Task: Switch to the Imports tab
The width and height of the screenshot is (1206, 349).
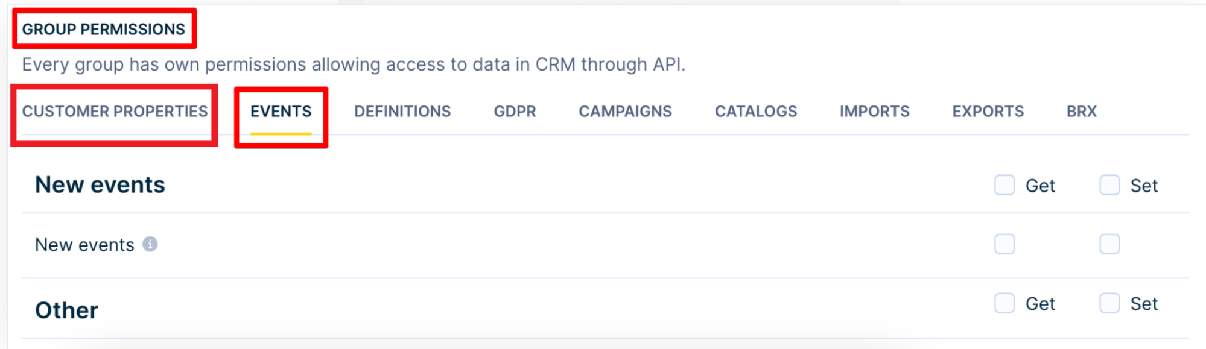Action: [x=874, y=112]
